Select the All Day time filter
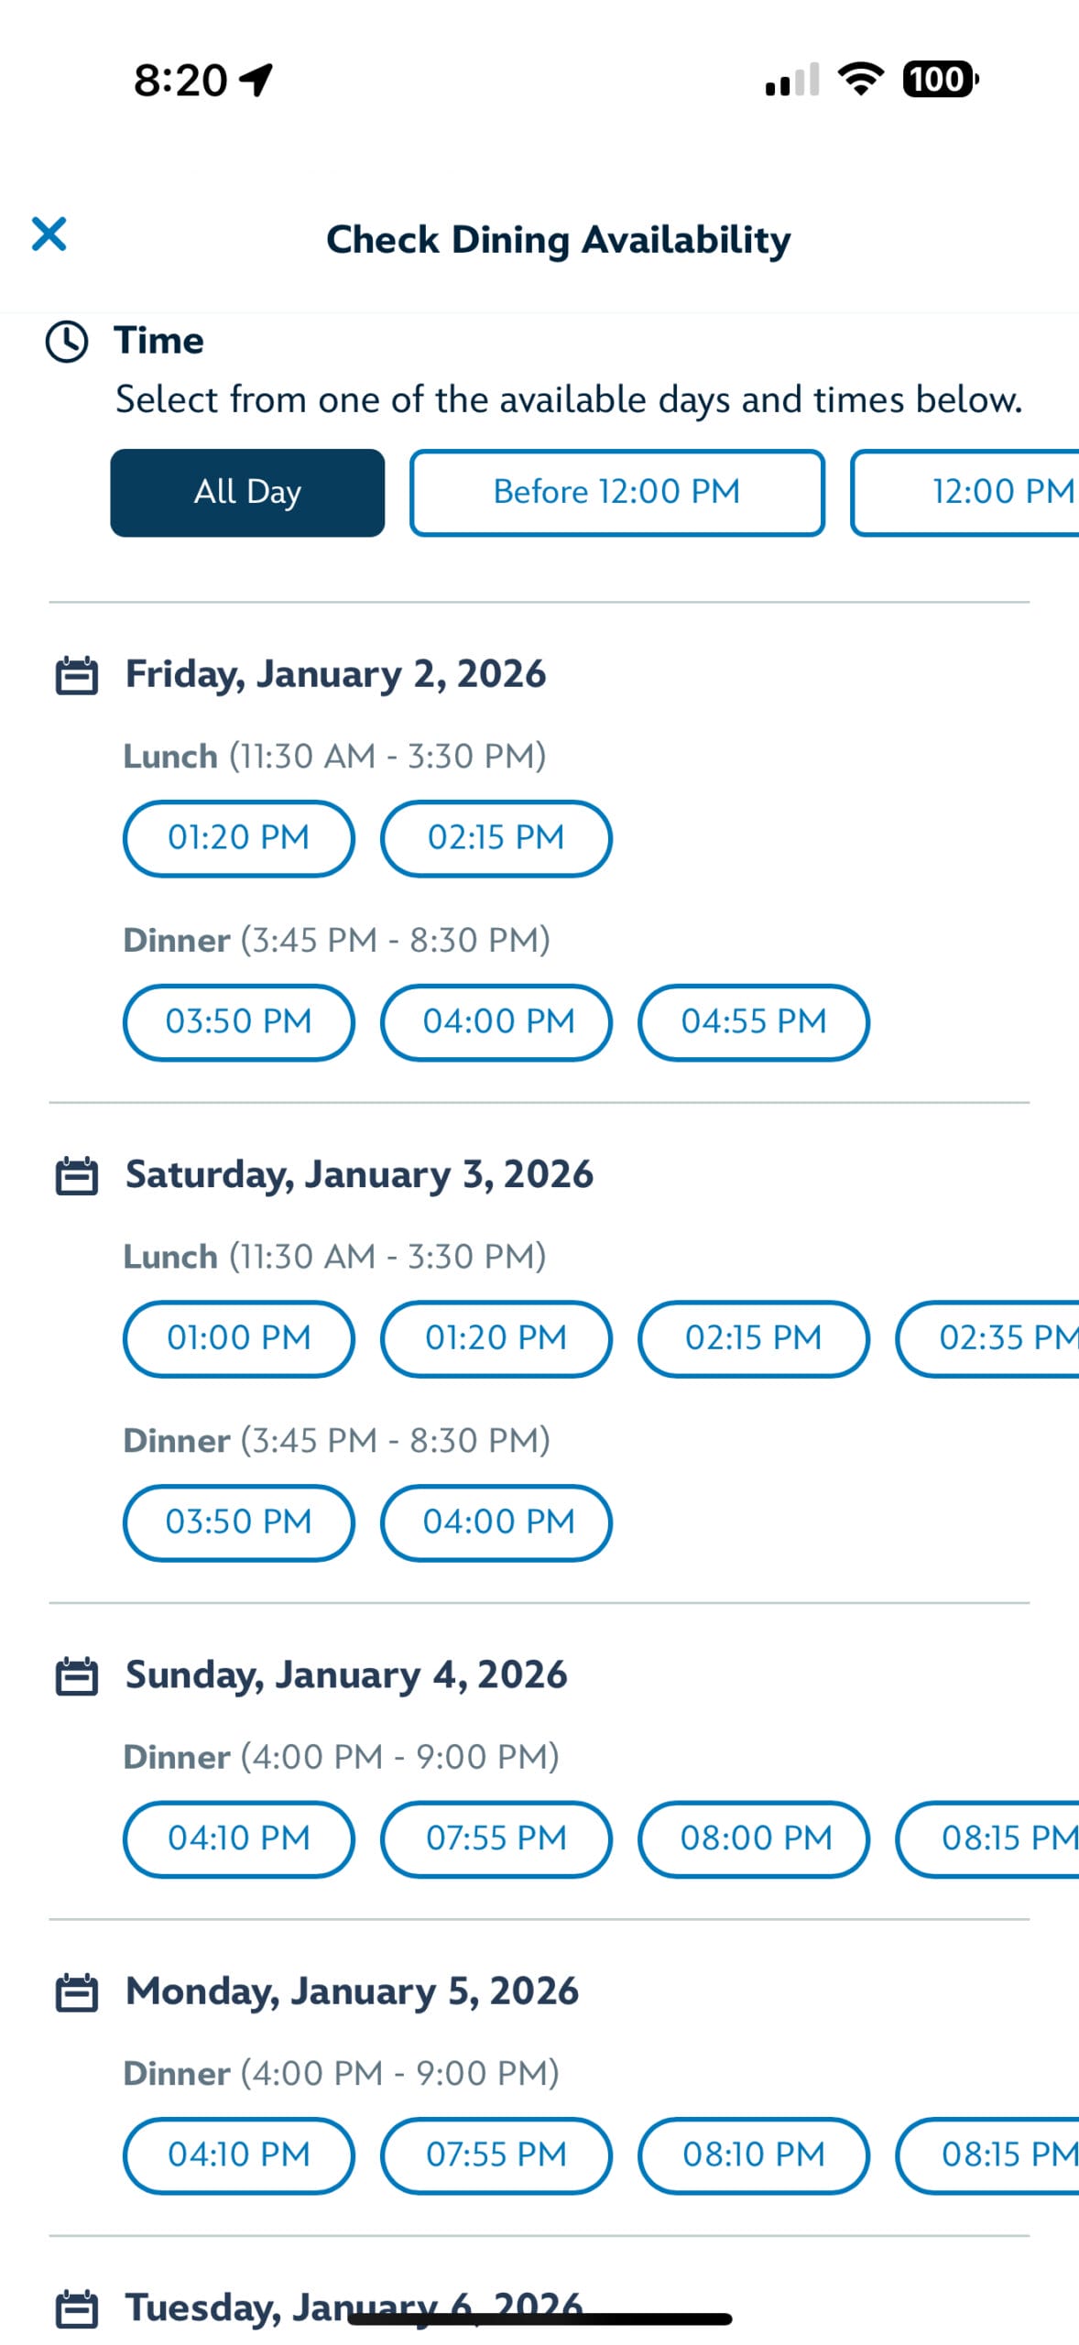Screen dimensions: 1079x2345 pos(247,493)
